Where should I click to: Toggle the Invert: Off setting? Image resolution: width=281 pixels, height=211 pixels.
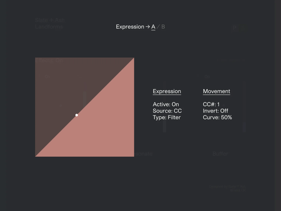pyautogui.click(x=215, y=111)
